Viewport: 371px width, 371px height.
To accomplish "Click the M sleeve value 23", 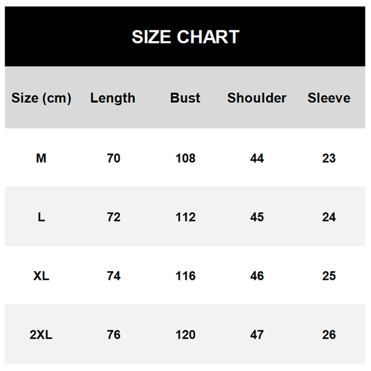I will [329, 158].
